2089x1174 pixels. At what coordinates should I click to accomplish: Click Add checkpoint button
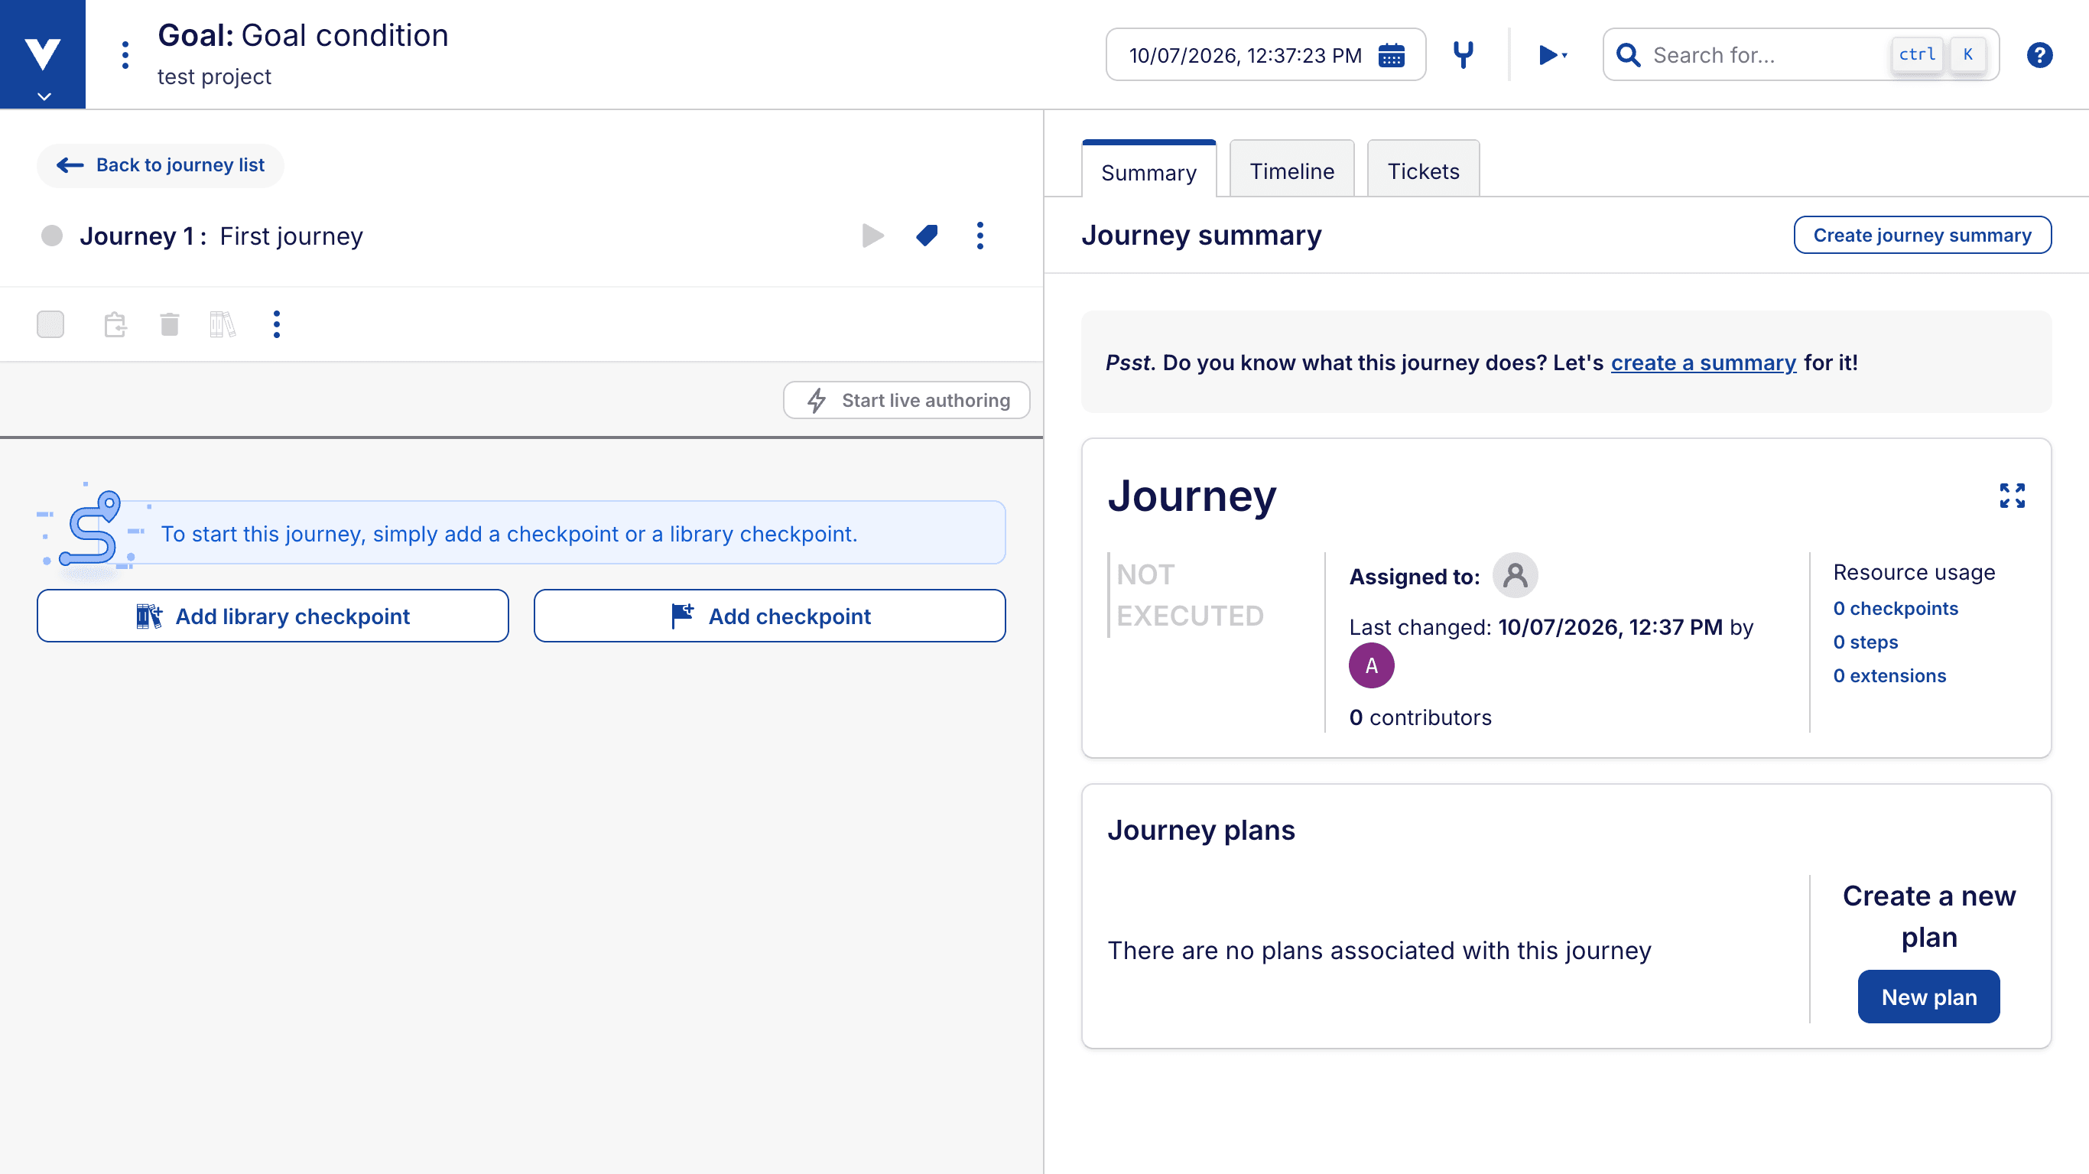click(769, 616)
